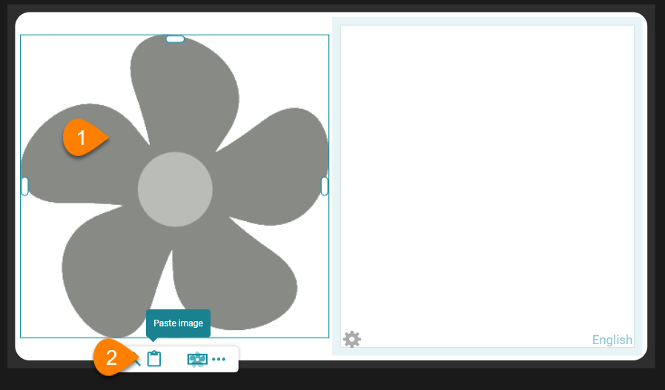
Task: Click the light gray center of the flower
Action: (x=175, y=189)
